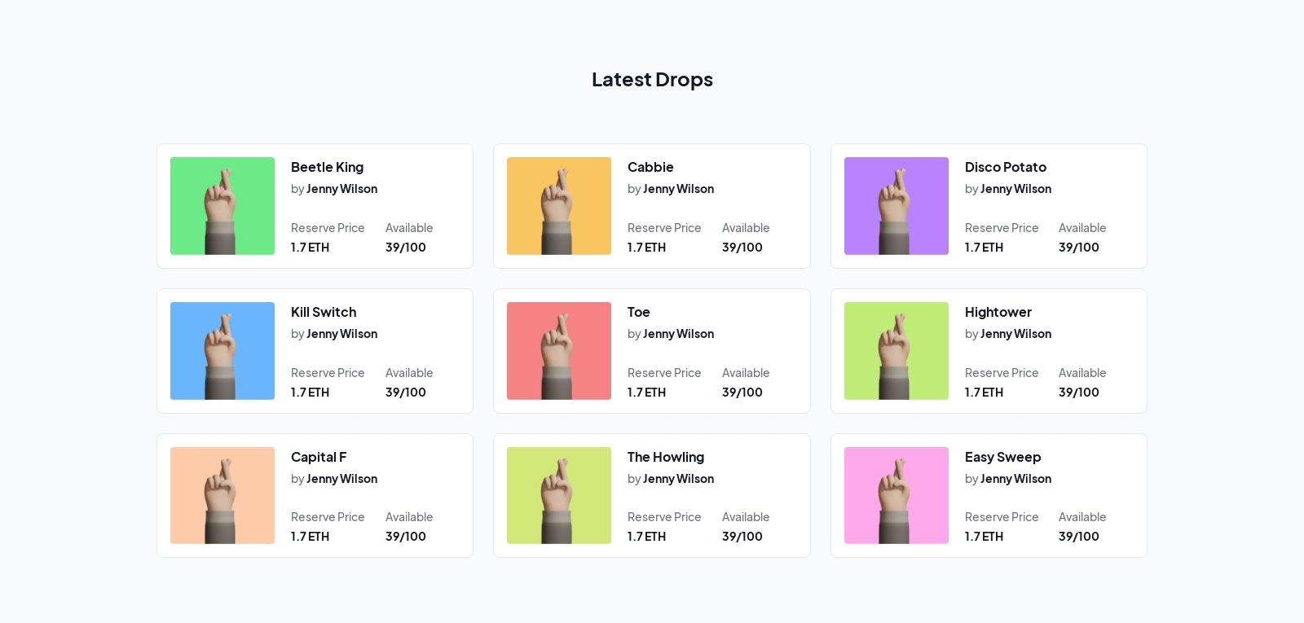Open Jenny Wilson under Disco Potato
The image size is (1304, 623).
click(x=1016, y=189)
